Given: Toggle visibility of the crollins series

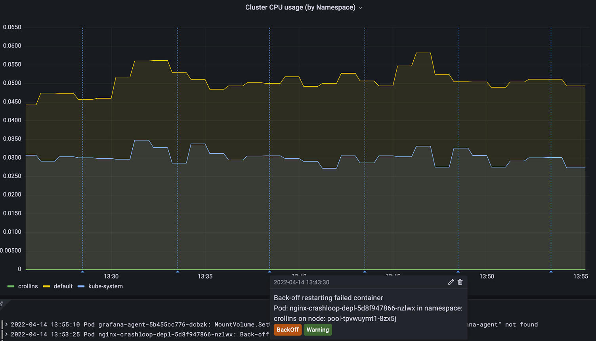Looking at the screenshot, I should click(x=29, y=286).
